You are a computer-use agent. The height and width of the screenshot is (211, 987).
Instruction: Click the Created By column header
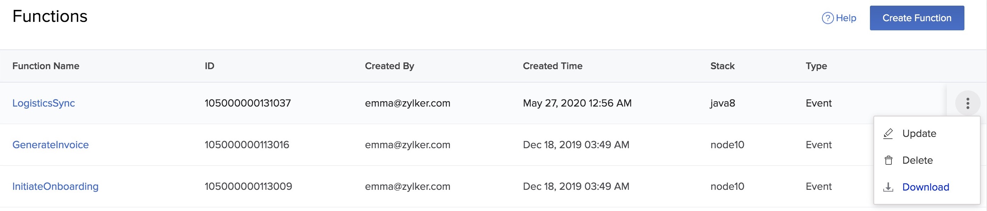click(389, 66)
